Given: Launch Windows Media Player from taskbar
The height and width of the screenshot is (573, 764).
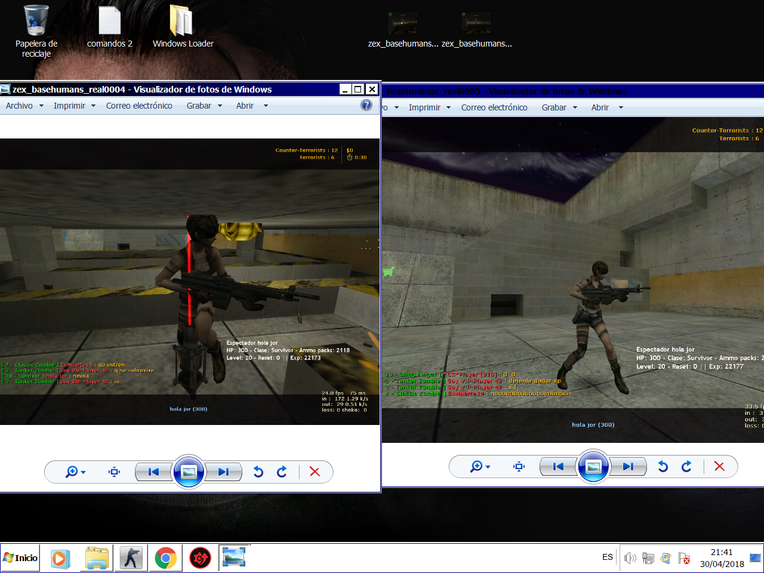Looking at the screenshot, I should pyautogui.click(x=60, y=558).
